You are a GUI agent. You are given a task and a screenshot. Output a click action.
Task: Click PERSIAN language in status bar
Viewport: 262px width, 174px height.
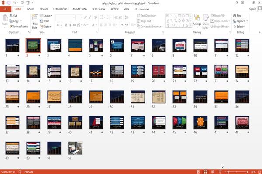[29, 172]
